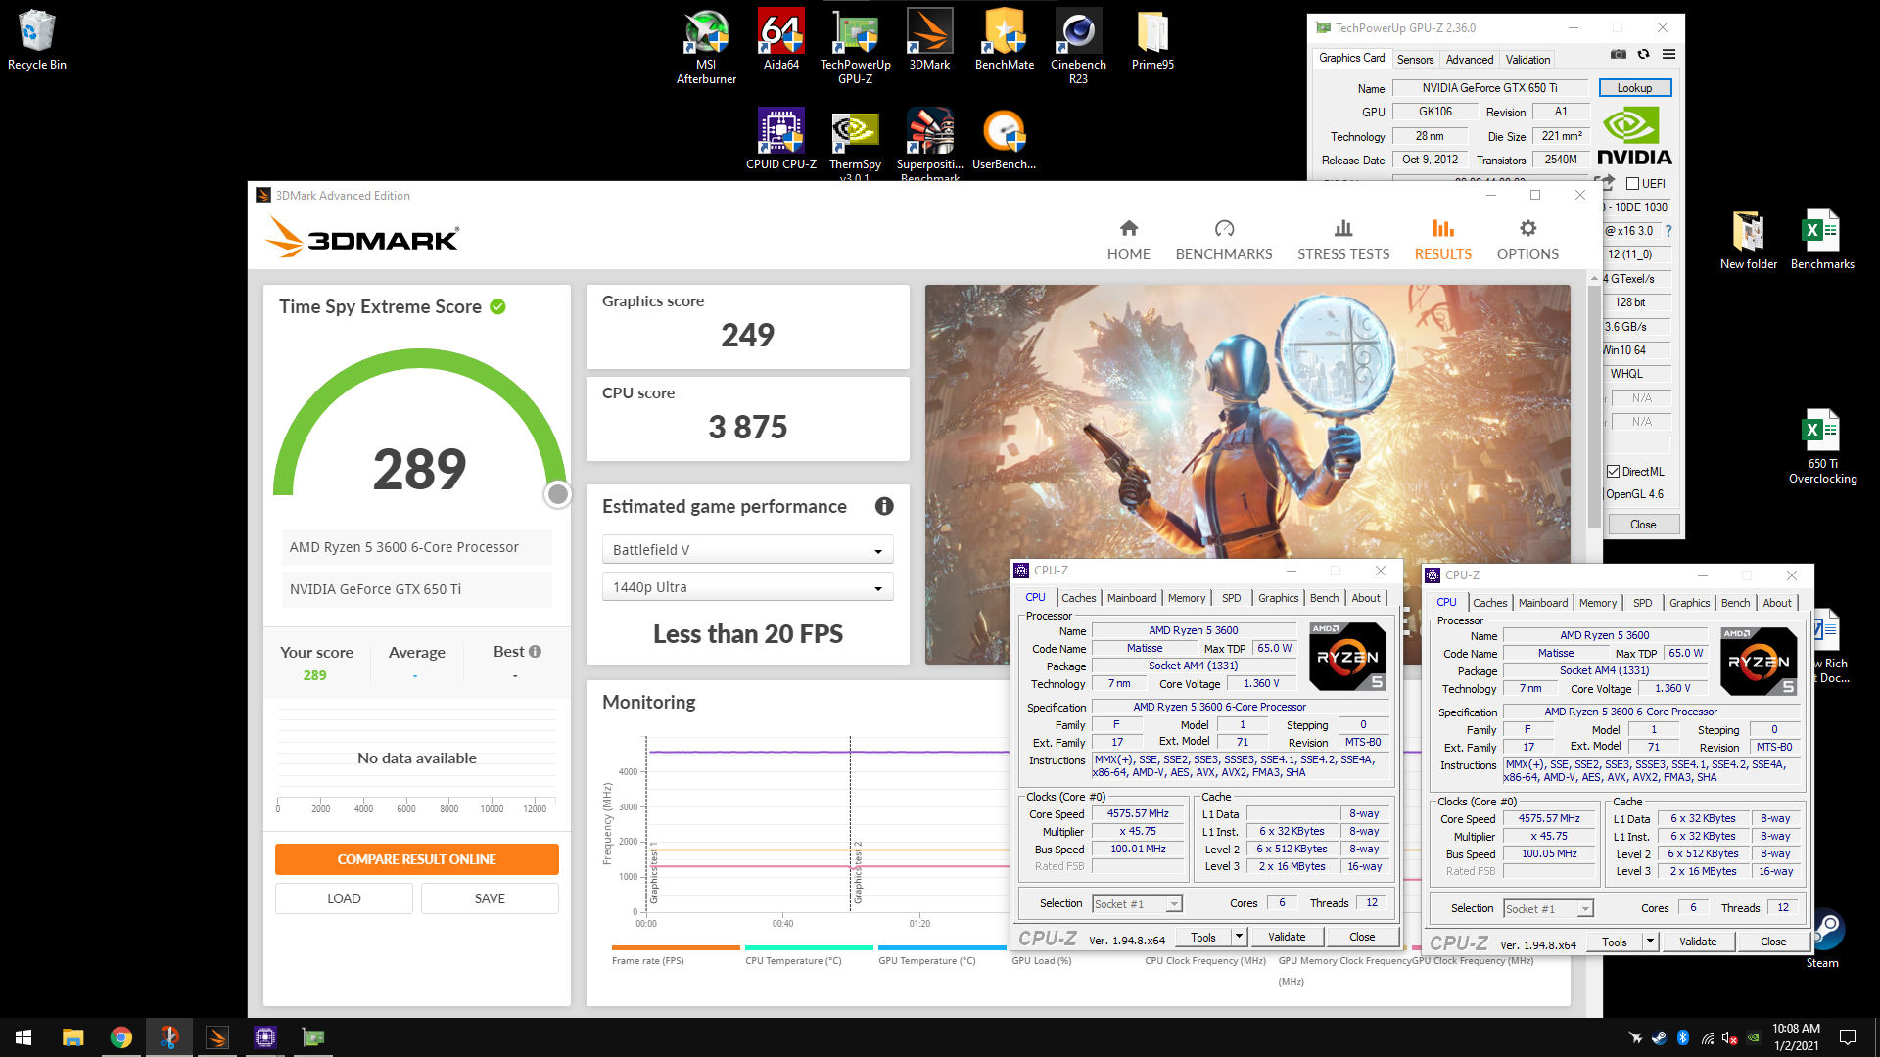This screenshot has width=1880, height=1057.
Task: Open Graphics tab in right CPU-Z
Action: click(x=1690, y=603)
